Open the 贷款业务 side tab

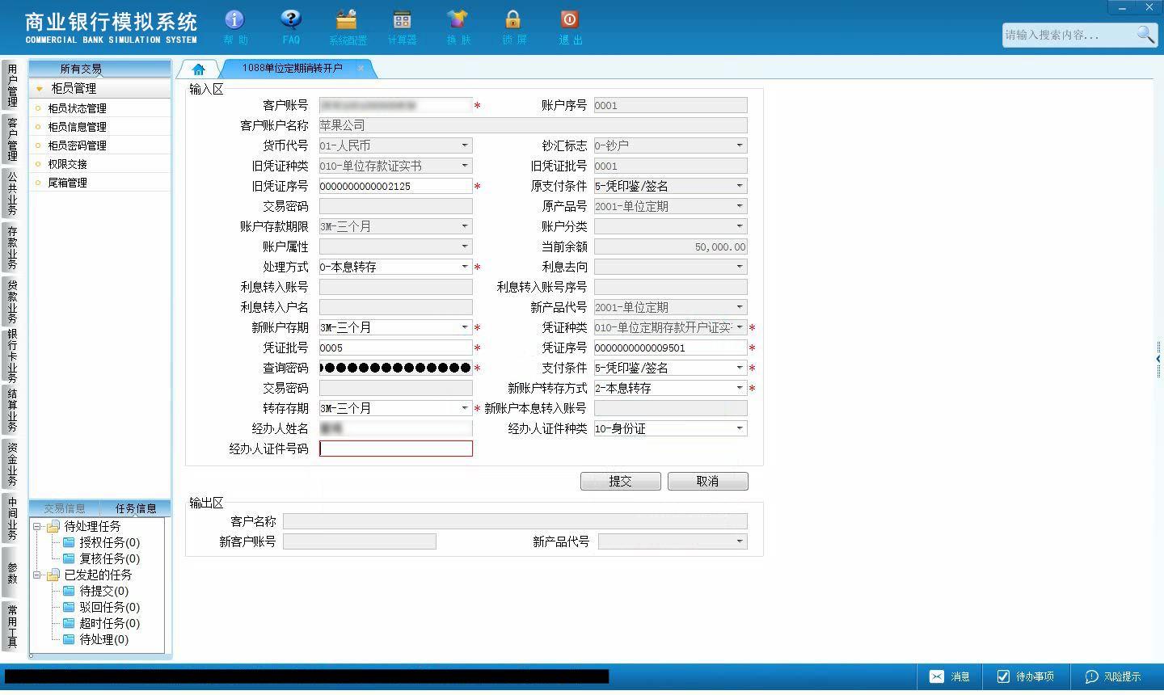[12, 301]
